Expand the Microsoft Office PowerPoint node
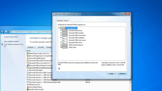The height and width of the screenshot is (91, 162). [61, 35]
